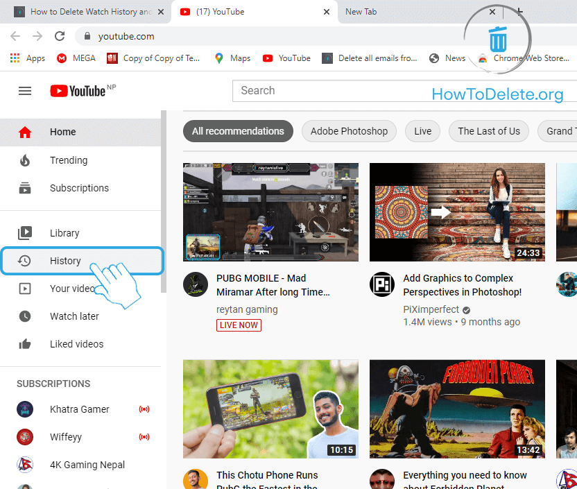Click the sidebar vertical scrollbar

click(x=164, y=201)
